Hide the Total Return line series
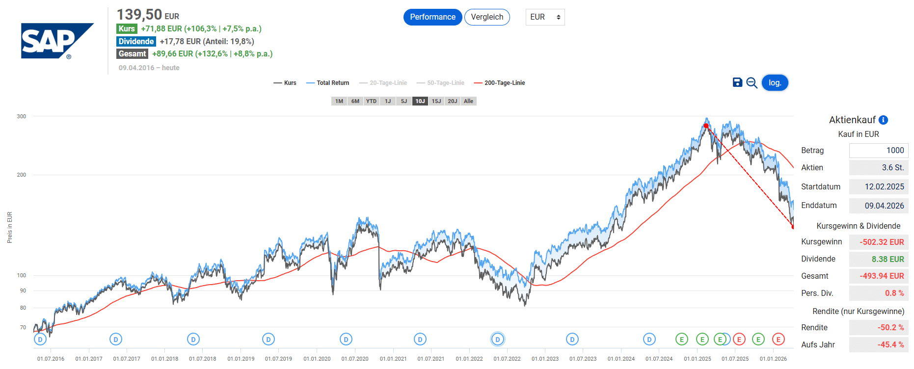 tap(327, 83)
